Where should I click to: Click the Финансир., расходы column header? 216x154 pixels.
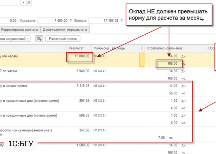pos(110,48)
